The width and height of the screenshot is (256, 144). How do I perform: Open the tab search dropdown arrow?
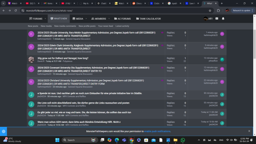point(3,3)
